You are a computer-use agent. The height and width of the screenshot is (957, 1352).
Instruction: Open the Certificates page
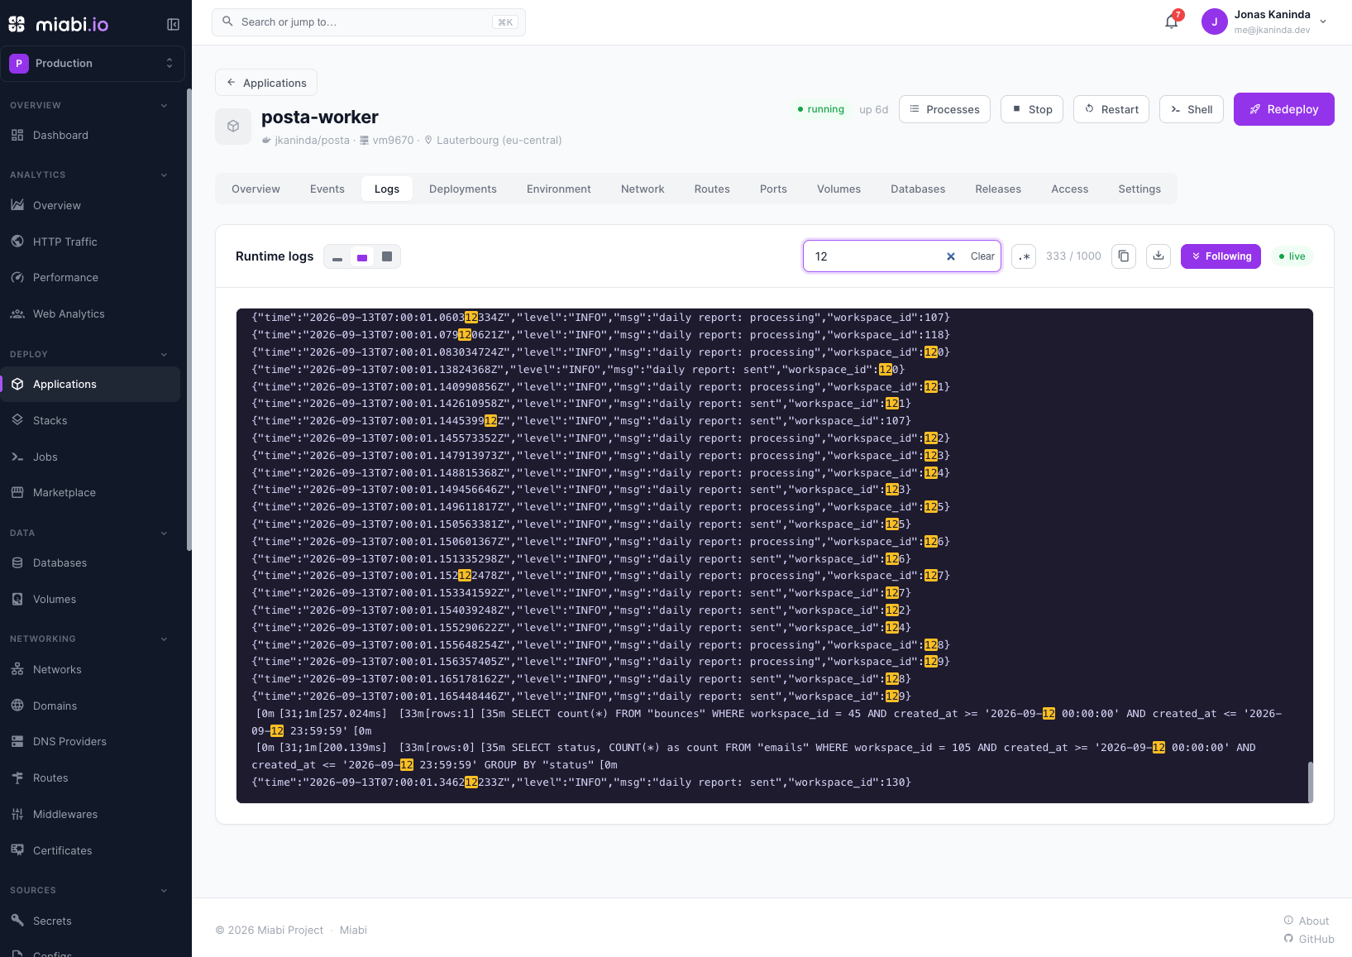point(91,850)
